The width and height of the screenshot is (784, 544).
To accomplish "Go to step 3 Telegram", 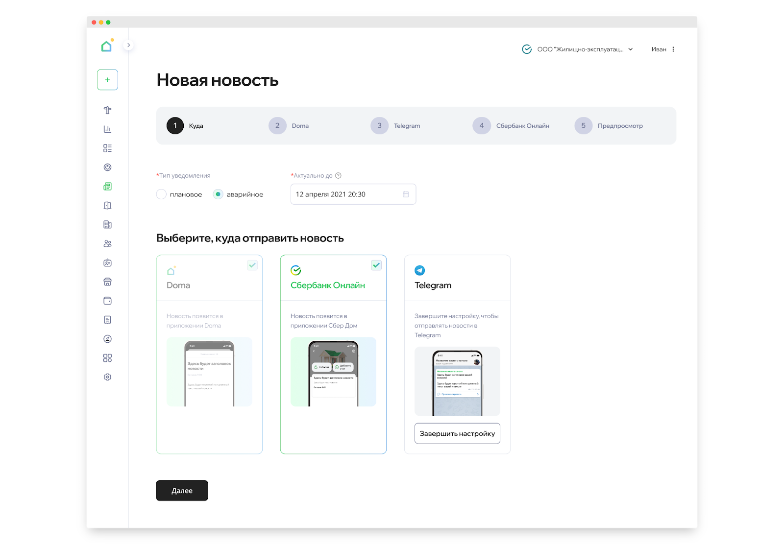I will (395, 126).
